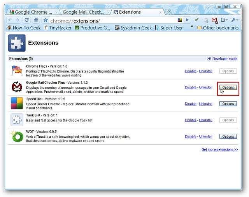This screenshot has width=249, height=197.
Task: Click the WOT green ring icon
Action: coord(17,136)
